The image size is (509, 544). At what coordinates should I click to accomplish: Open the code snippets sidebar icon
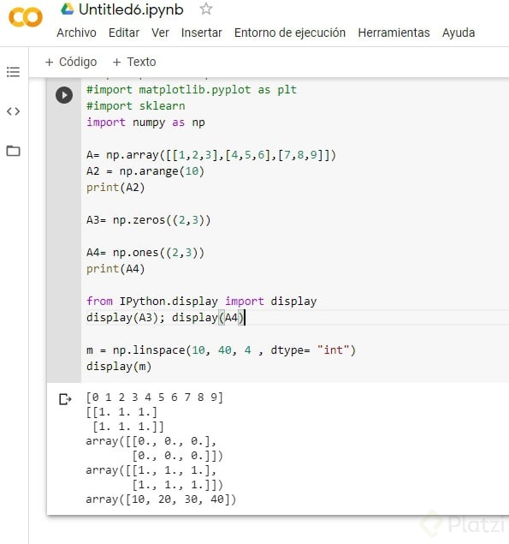[13, 111]
